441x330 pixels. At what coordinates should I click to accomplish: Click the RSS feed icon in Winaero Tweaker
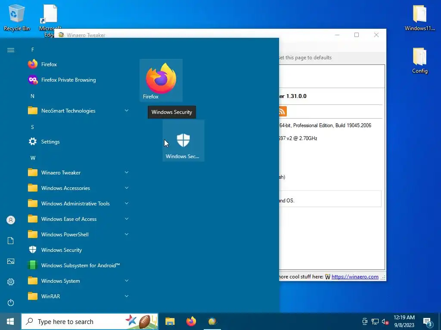coord(283,111)
